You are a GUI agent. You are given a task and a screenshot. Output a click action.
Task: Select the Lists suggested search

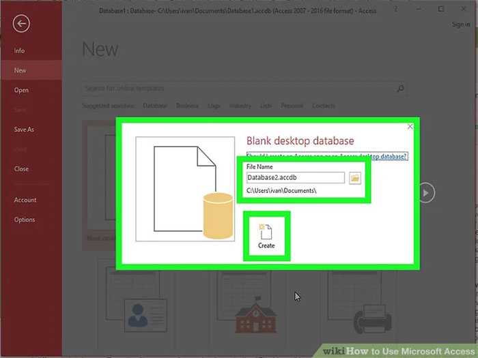coord(266,106)
